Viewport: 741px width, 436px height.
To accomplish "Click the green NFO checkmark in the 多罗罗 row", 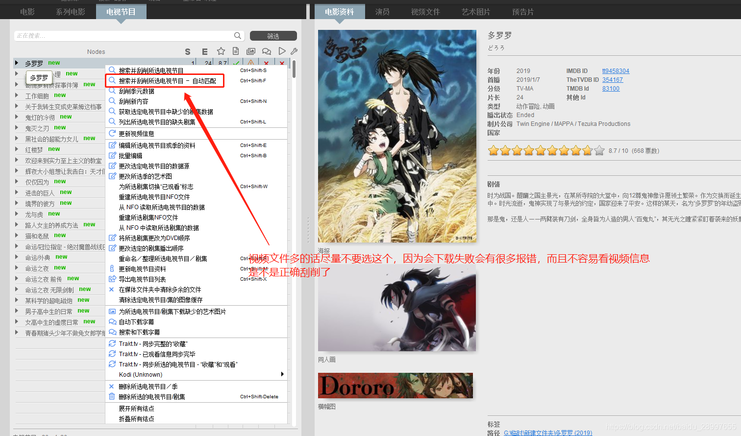I will coord(236,63).
